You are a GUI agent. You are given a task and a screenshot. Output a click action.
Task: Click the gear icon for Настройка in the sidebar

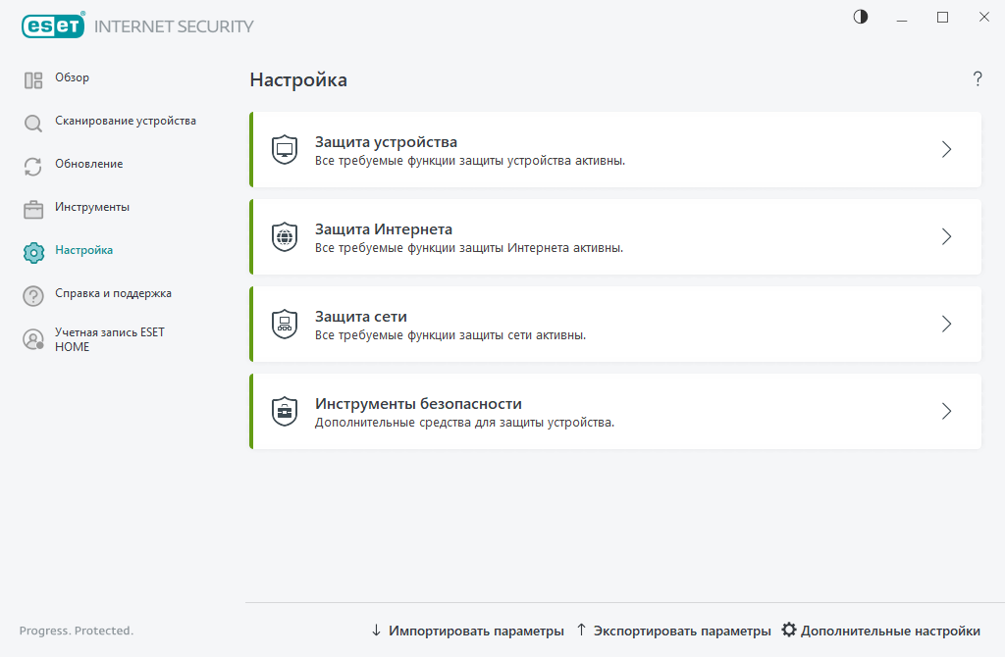coord(33,253)
